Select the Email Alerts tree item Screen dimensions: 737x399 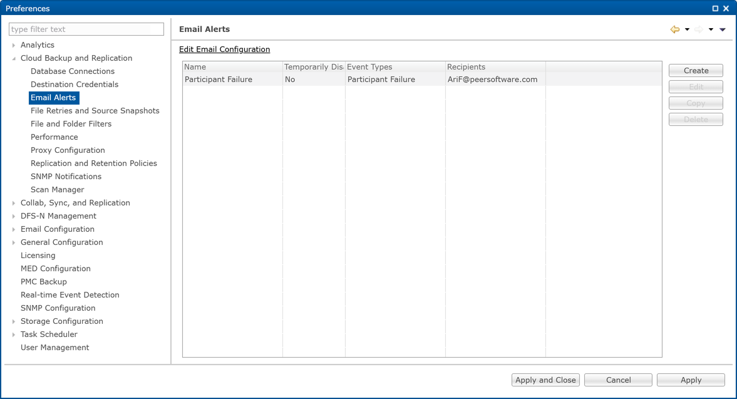point(54,98)
